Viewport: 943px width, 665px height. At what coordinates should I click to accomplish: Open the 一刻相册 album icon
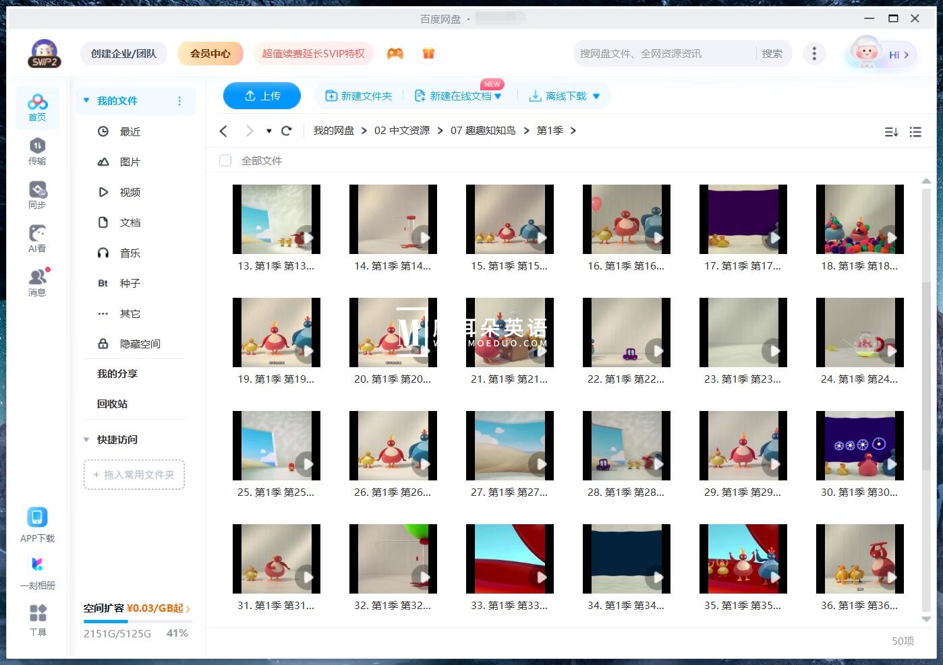coord(37,569)
